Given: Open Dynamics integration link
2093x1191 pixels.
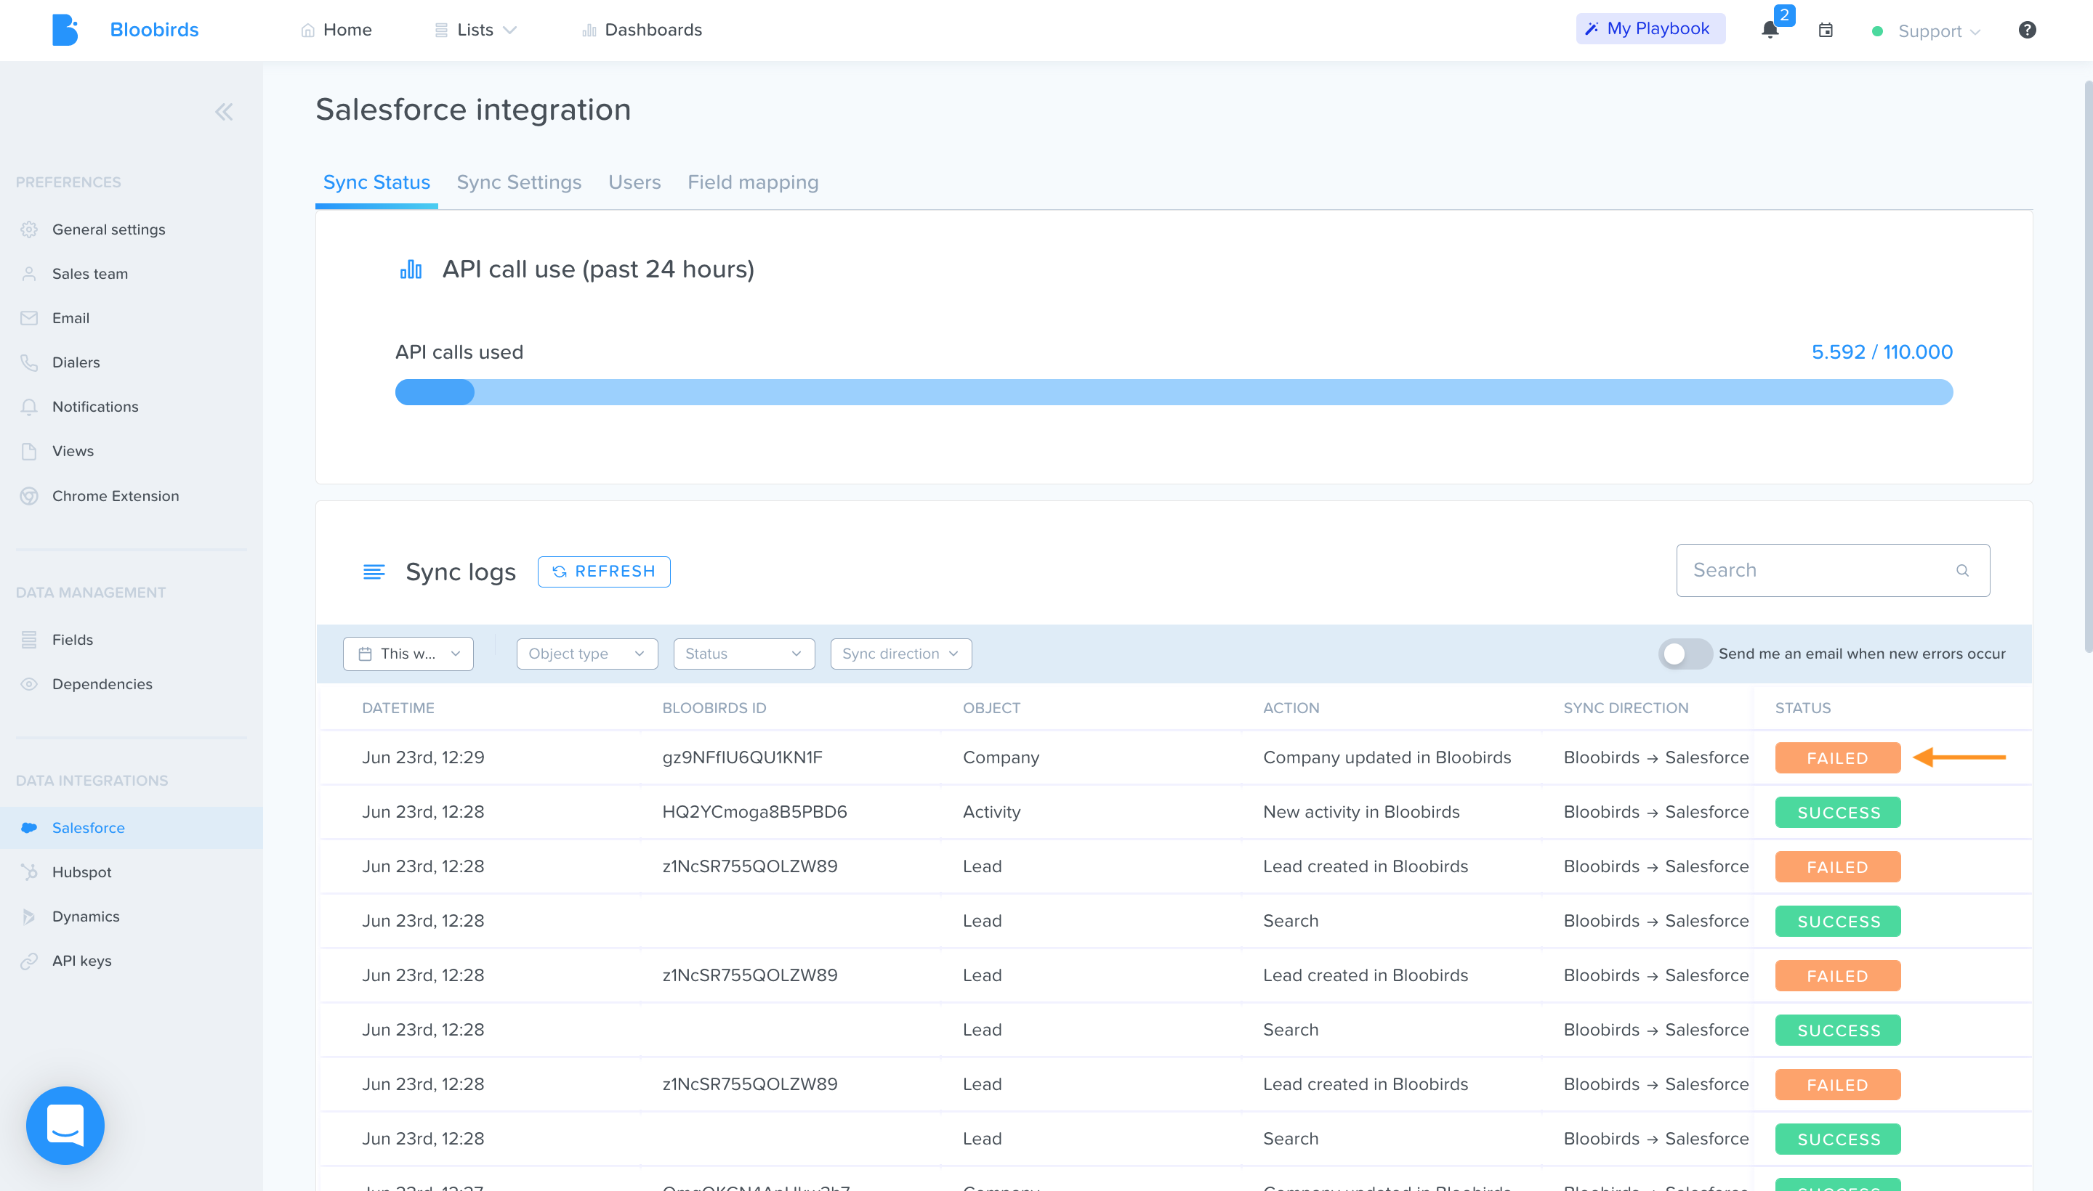Looking at the screenshot, I should point(86,916).
